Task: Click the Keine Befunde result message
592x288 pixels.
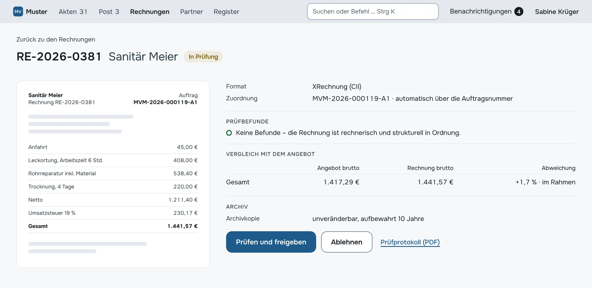Action: coord(348,133)
